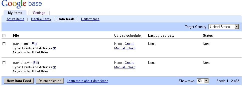Screen dimensions: 242x90
Task: Open Learn more about data feeds
Action: [87, 81]
